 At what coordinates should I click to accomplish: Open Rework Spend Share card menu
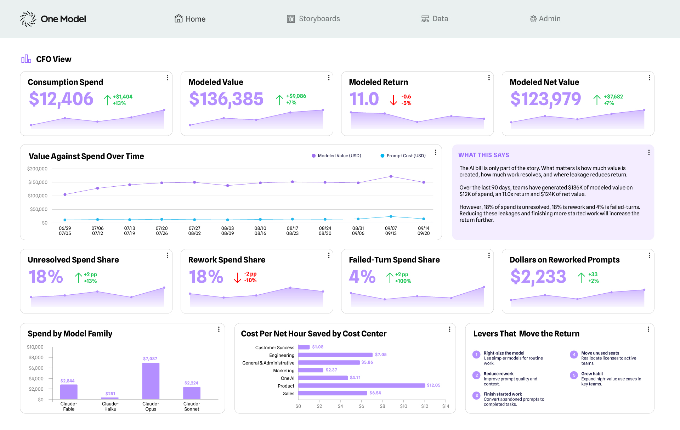pyautogui.click(x=329, y=255)
